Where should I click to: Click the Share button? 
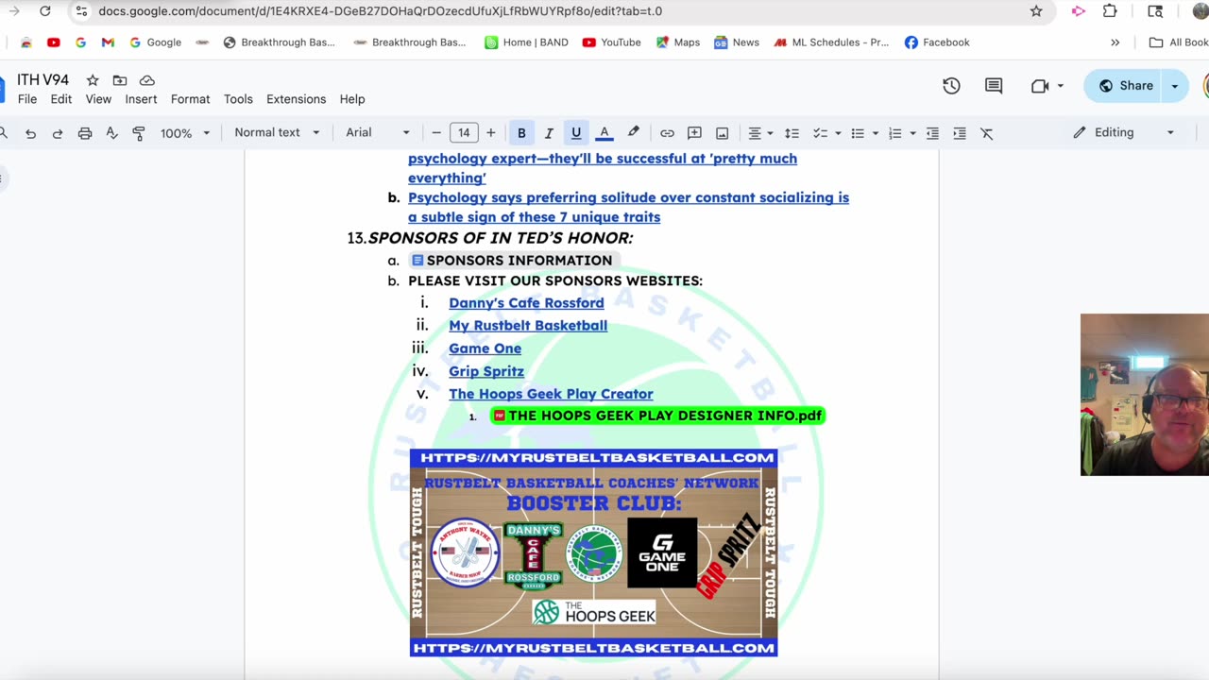pos(1125,86)
